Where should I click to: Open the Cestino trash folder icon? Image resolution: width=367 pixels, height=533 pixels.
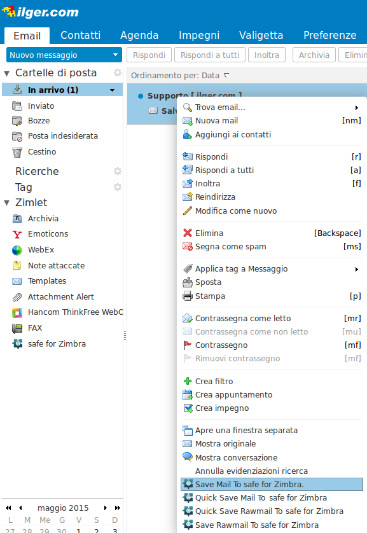(x=17, y=152)
